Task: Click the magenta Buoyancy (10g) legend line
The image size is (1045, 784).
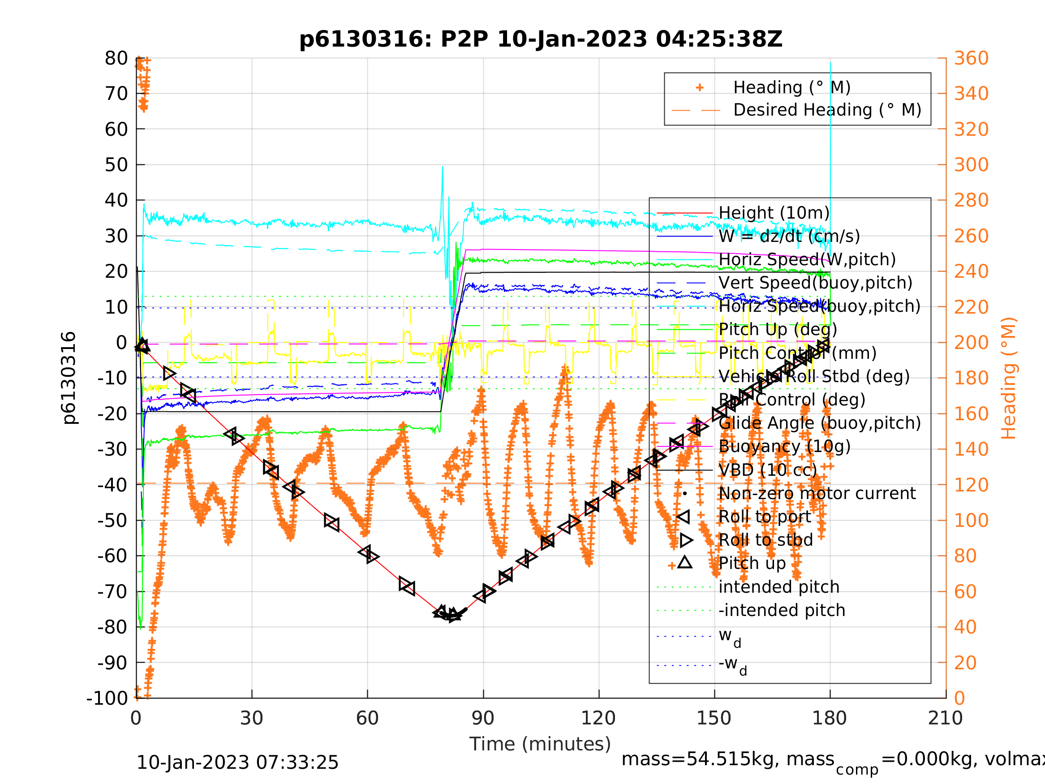Action: [684, 447]
